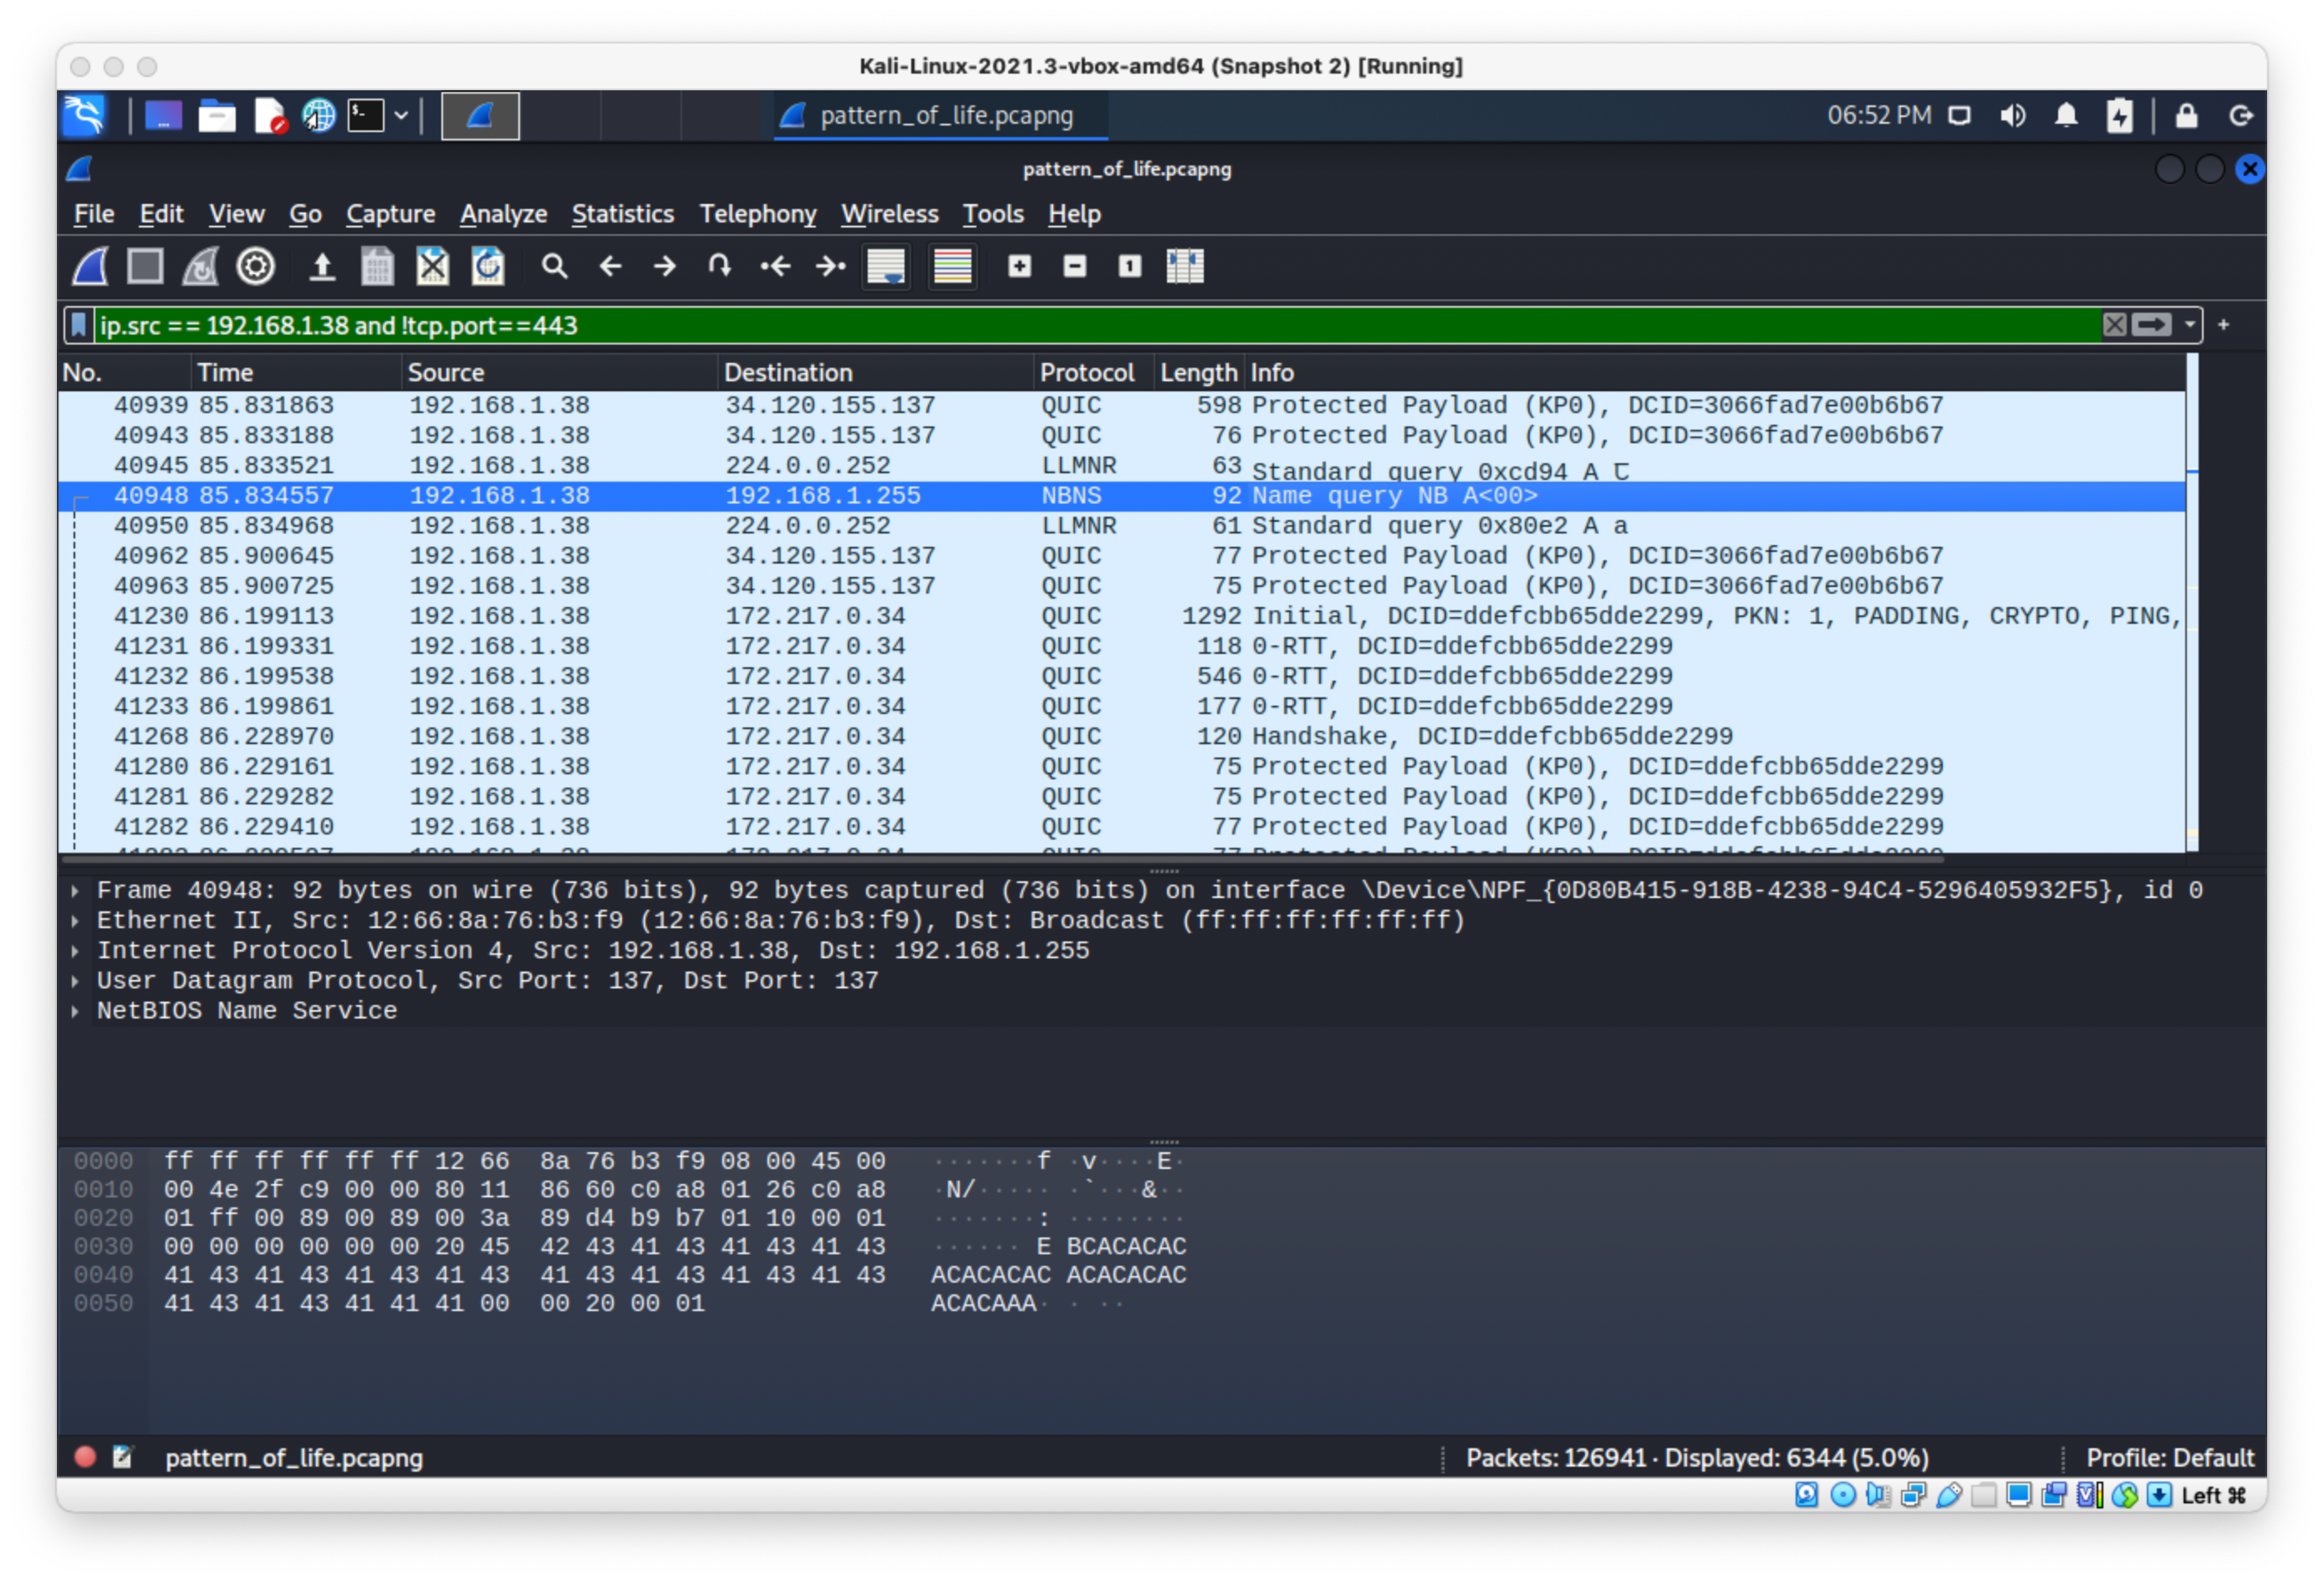The width and height of the screenshot is (2324, 1582).
Task: Open the File menu
Action: click(94, 214)
